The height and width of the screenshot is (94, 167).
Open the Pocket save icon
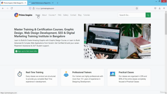155,8
